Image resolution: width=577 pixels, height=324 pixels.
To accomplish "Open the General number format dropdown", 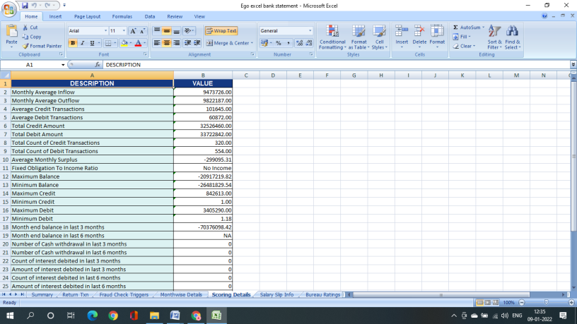I will pyautogui.click(x=310, y=31).
